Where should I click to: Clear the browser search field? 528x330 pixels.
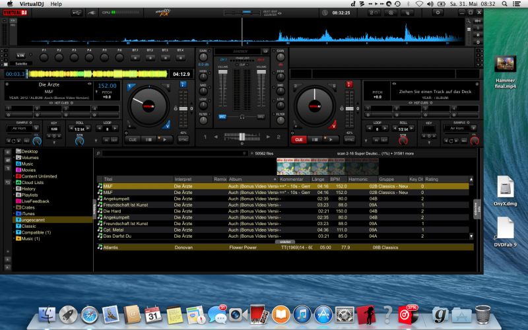pos(244,153)
